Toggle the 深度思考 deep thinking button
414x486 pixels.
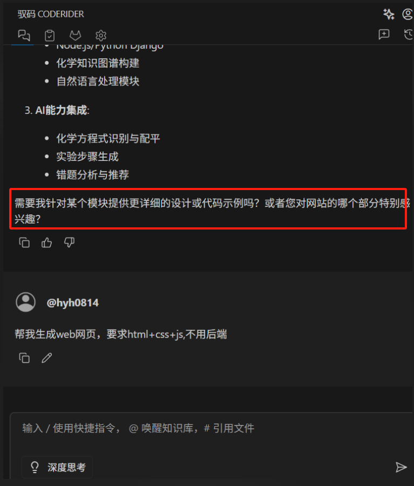tap(57, 467)
